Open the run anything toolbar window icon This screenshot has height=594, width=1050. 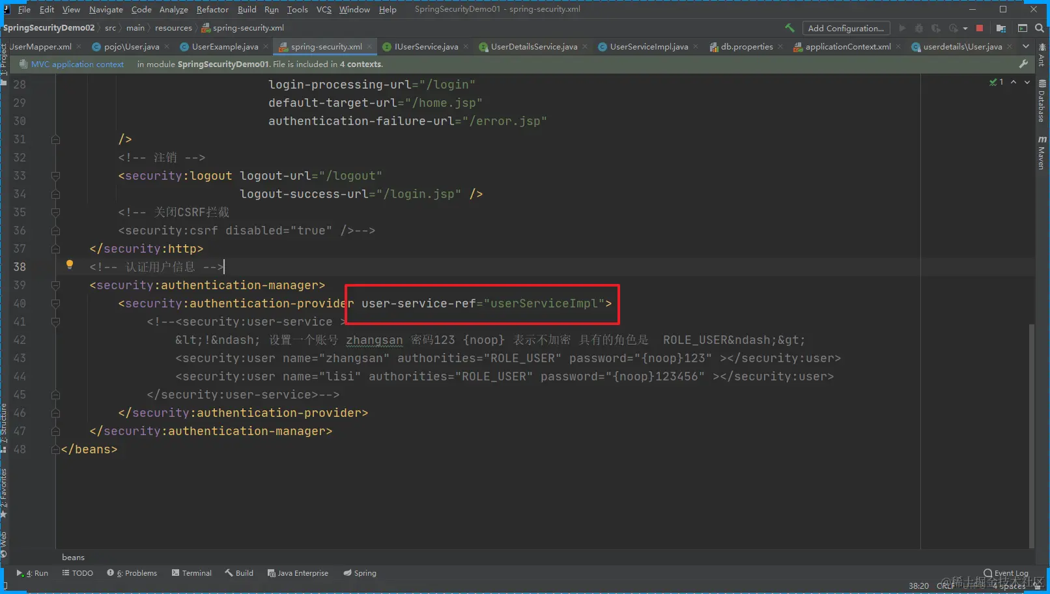pos(1023,28)
